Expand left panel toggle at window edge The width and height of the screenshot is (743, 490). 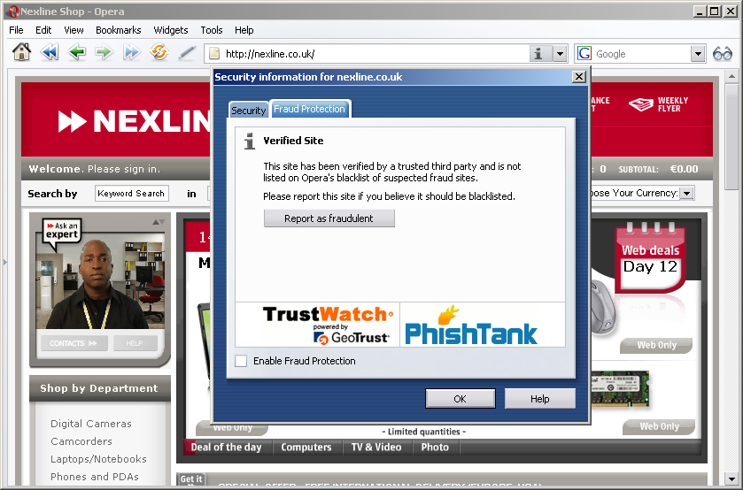(4, 262)
